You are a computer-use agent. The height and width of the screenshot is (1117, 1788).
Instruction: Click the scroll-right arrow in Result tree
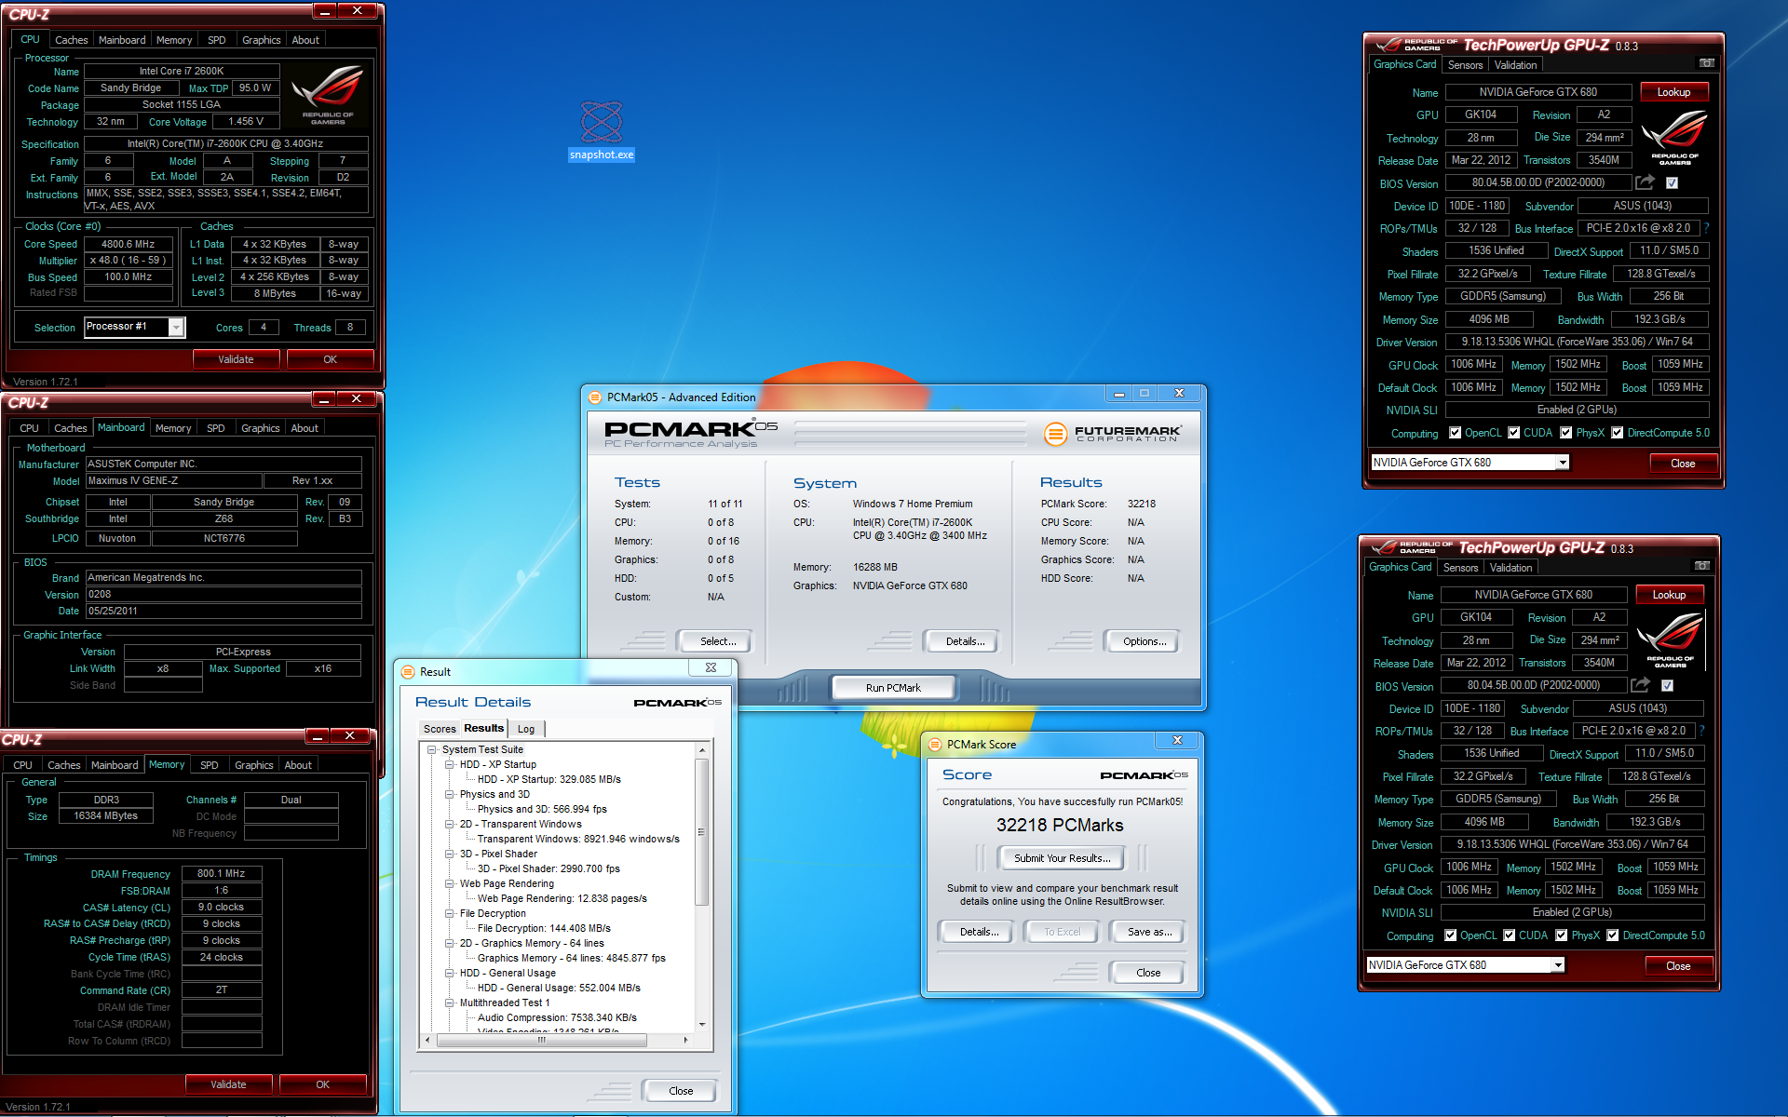coord(686,1041)
